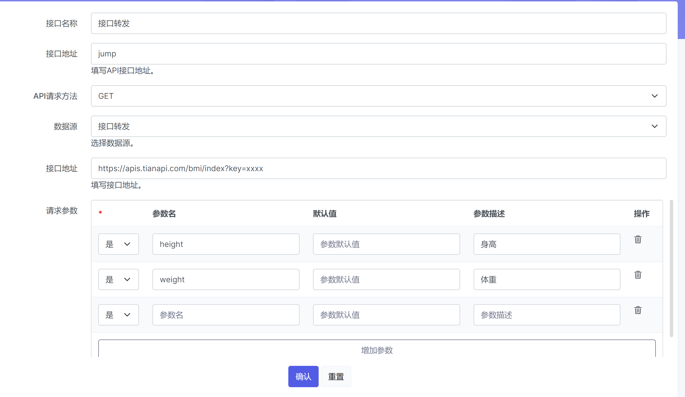Open the required dropdown in the empty row

point(118,315)
